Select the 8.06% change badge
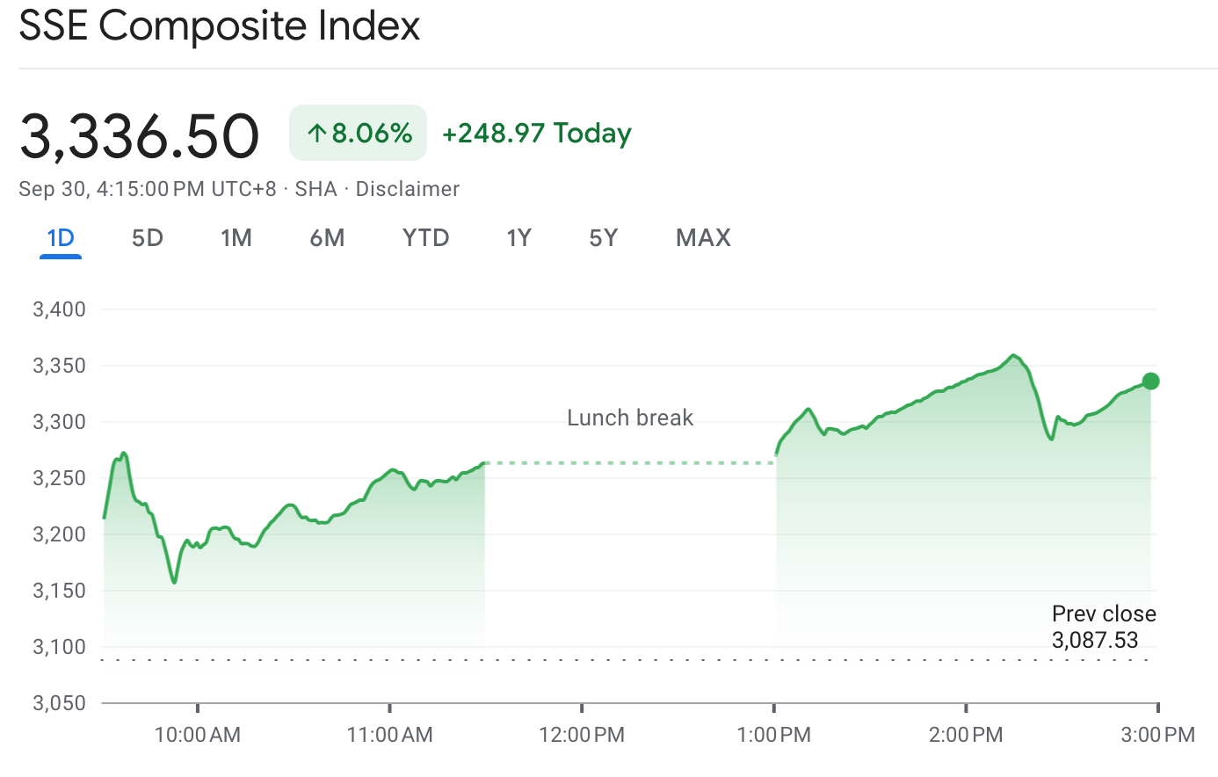The height and width of the screenshot is (777, 1218). click(358, 132)
